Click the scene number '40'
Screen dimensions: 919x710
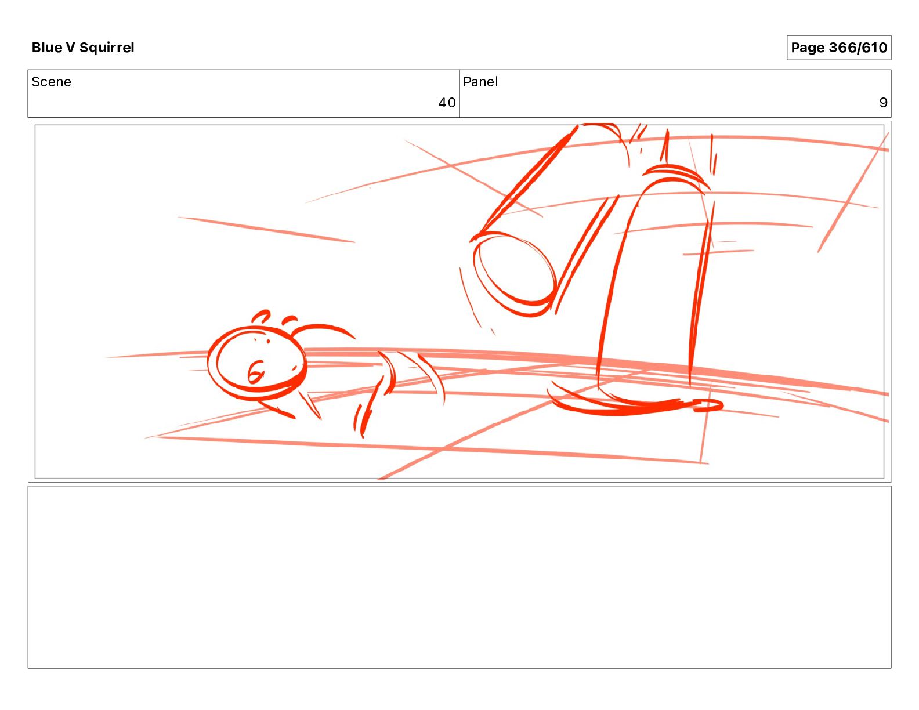(x=447, y=103)
